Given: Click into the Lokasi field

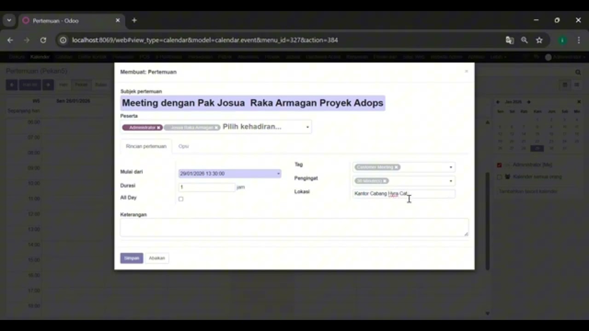Looking at the screenshot, I should 404,194.
